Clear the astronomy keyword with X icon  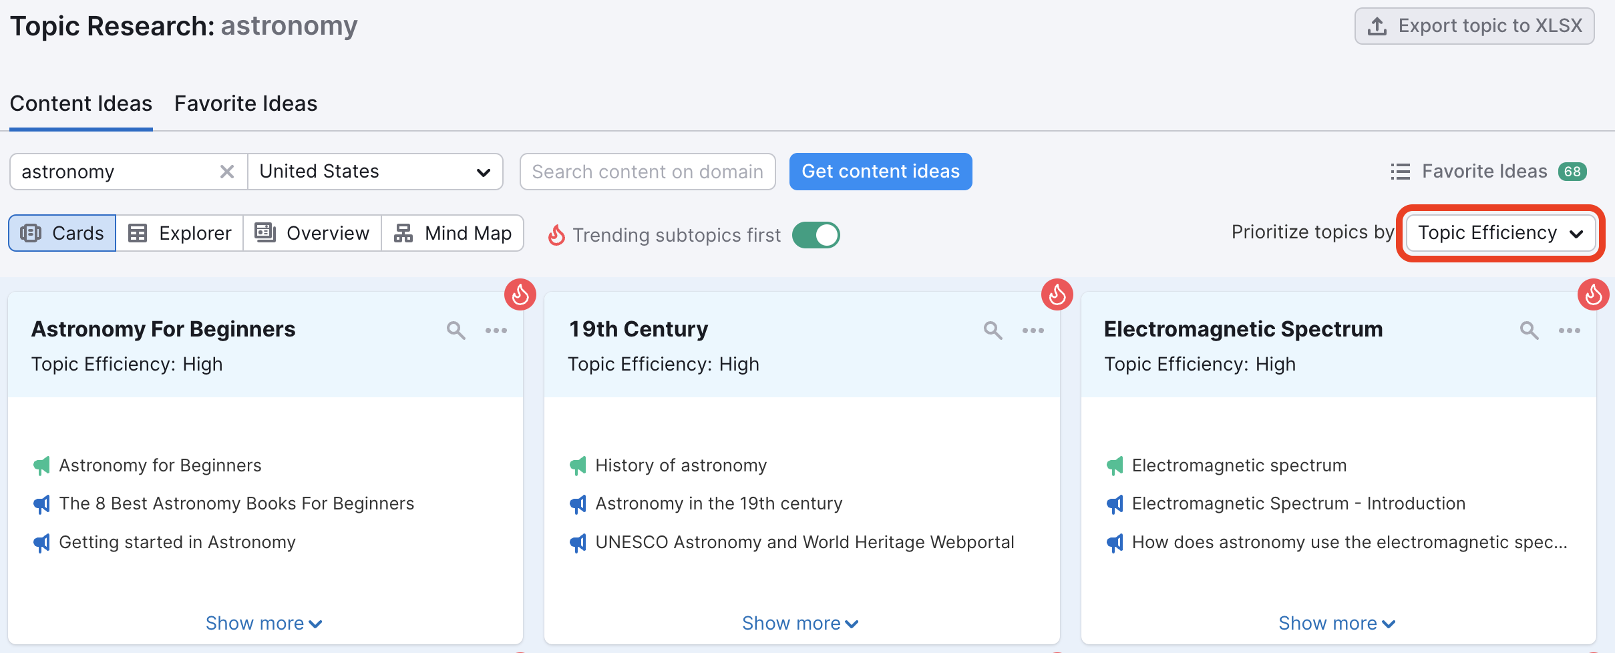[x=227, y=172]
